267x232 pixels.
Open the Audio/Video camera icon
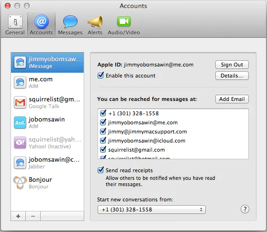(124, 22)
